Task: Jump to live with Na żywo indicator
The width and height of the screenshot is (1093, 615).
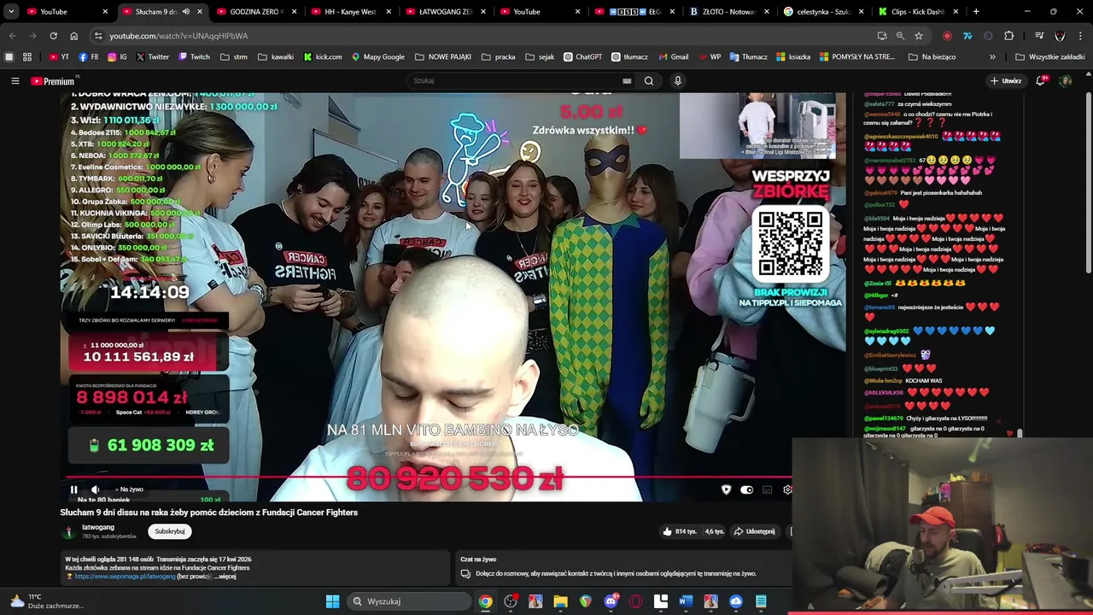Action: click(129, 489)
